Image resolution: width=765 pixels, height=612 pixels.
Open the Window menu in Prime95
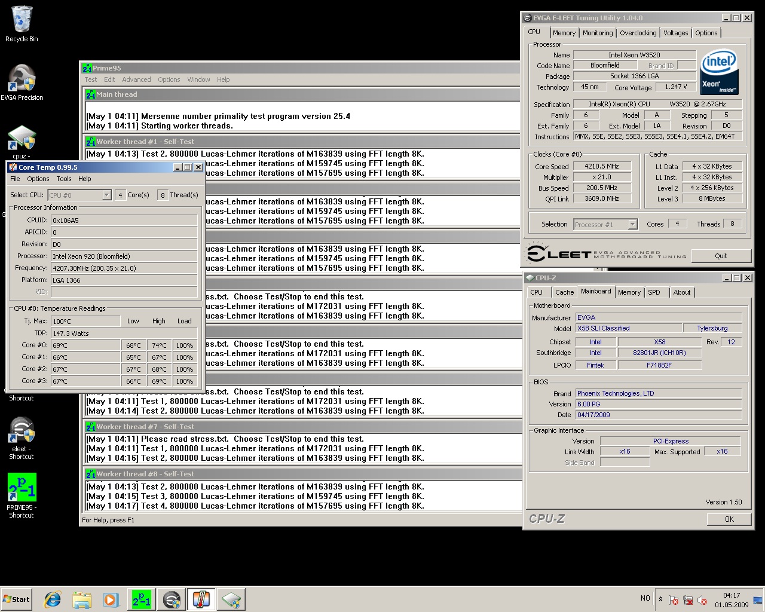click(198, 79)
